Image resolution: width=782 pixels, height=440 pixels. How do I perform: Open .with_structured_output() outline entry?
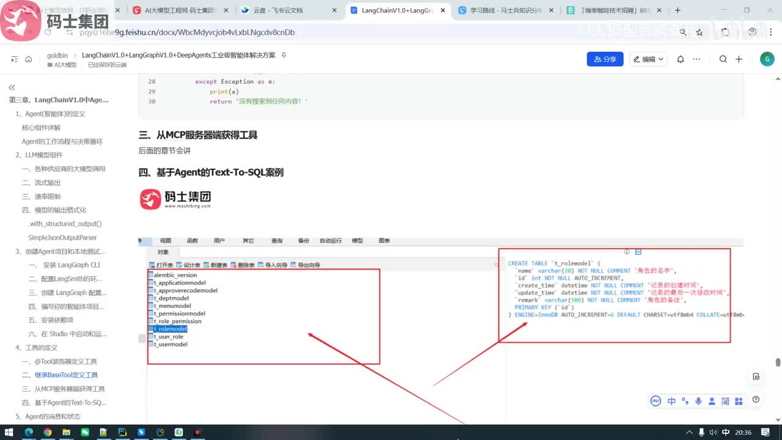[65, 224]
